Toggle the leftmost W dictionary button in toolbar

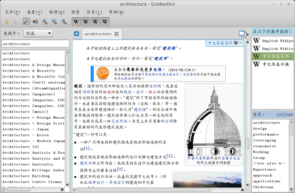point(76,22)
